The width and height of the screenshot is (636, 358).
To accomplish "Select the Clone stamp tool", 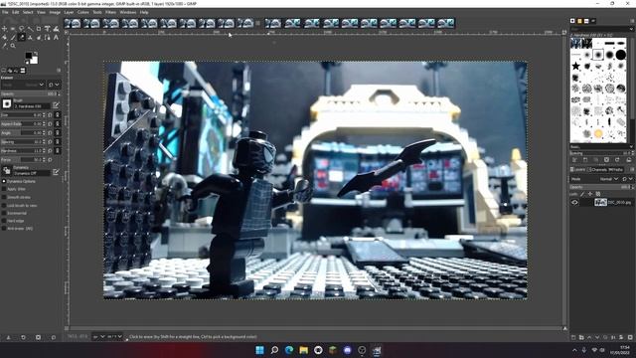I will click(x=30, y=38).
